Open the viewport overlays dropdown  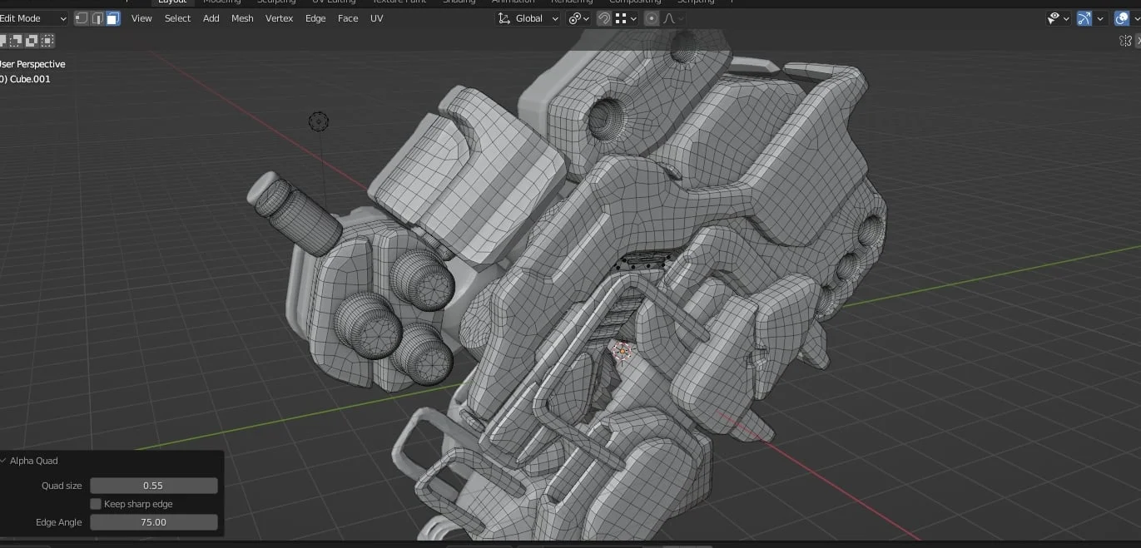tap(1137, 17)
